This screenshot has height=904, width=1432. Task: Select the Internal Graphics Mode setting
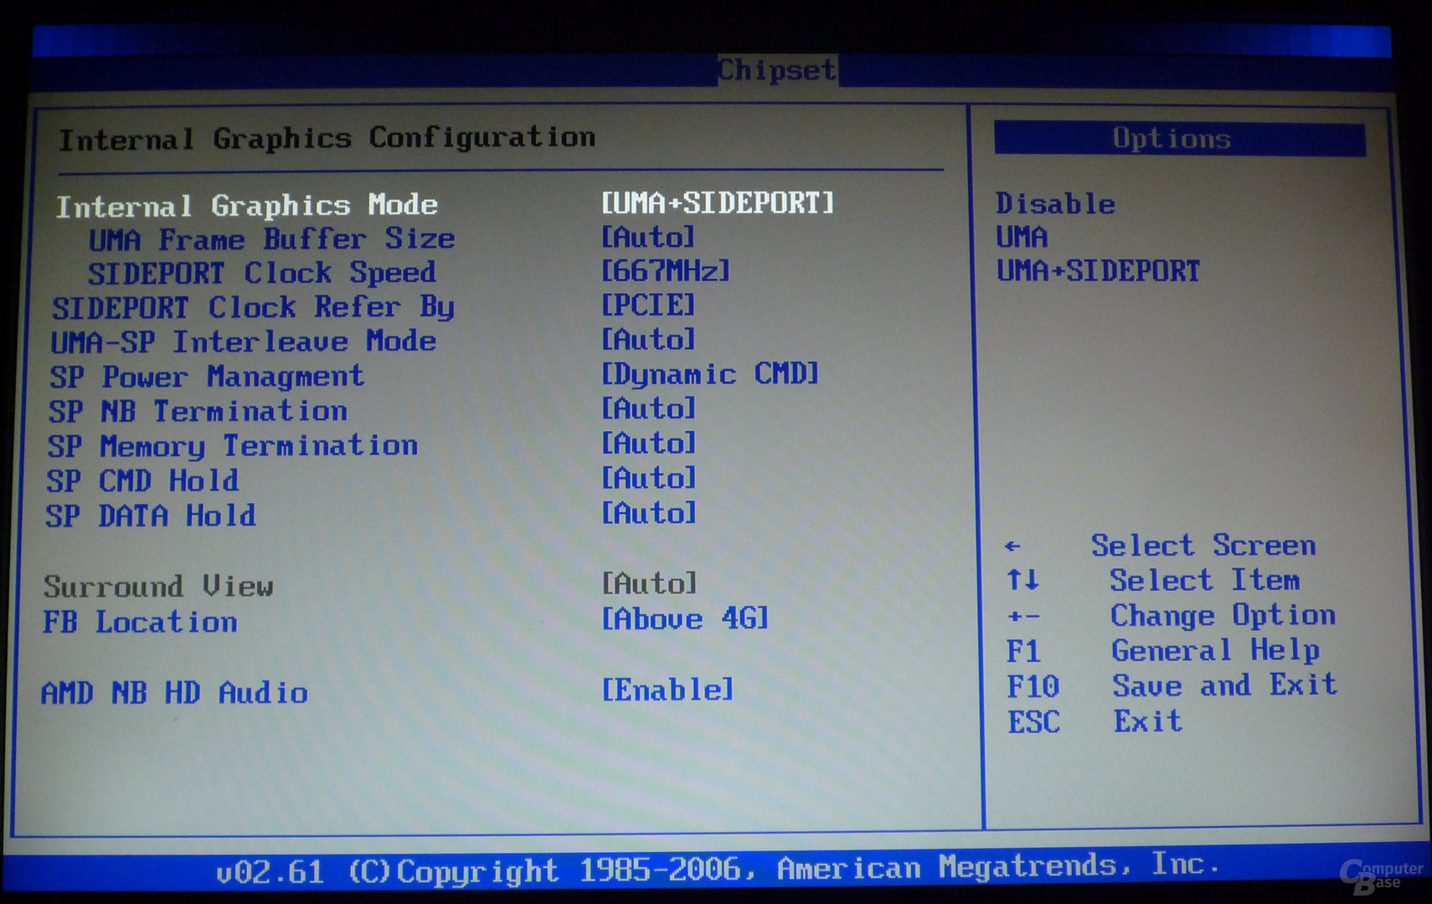(x=247, y=206)
